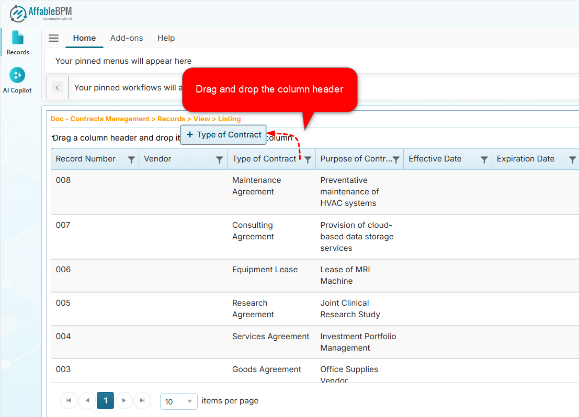
Task: Click the Type of Contract header chip
Action: coord(223,135)
